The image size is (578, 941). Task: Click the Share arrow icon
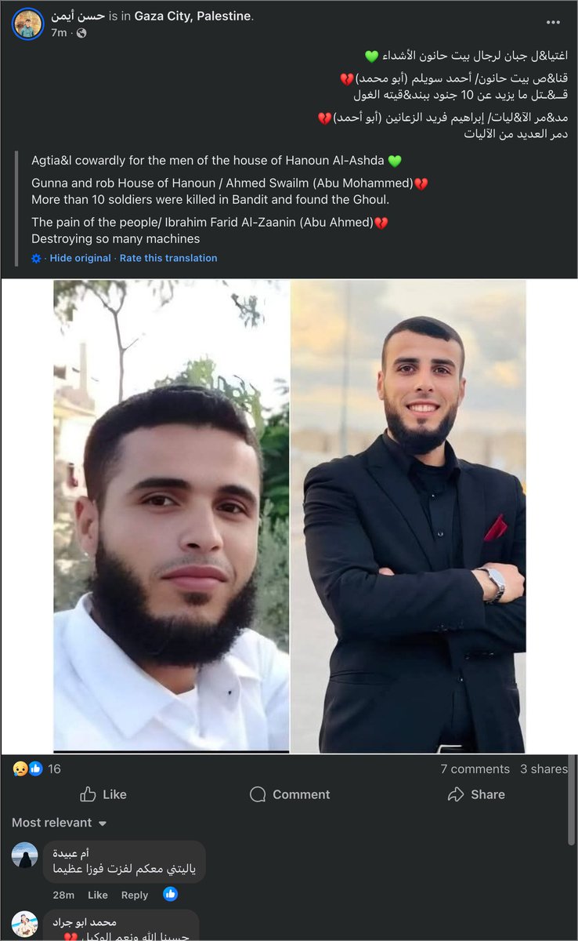click(456, 794)
